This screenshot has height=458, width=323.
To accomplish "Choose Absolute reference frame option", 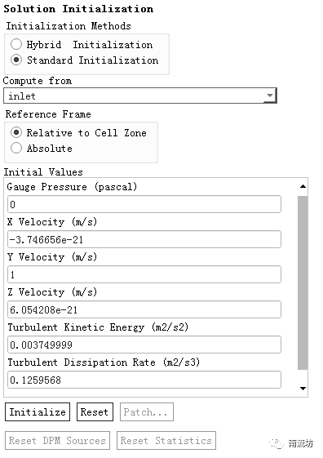I will tap(16, 148).
